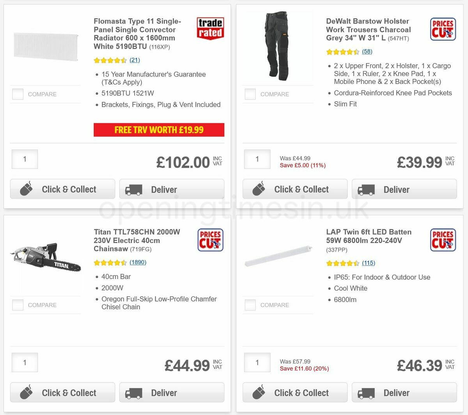The width and height of the screenshot is (468, 415).
Task: Select the Prices Cut badge on the Titan chainsaw
Action: [210, 240]
